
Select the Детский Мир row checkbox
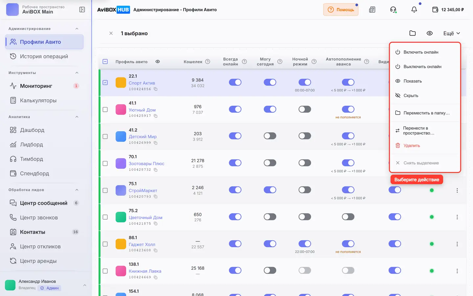[x=105, y=136]
